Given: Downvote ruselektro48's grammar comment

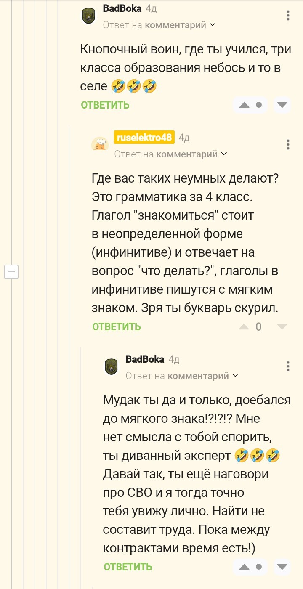Looking at the screenshot, I should (282, 326).
